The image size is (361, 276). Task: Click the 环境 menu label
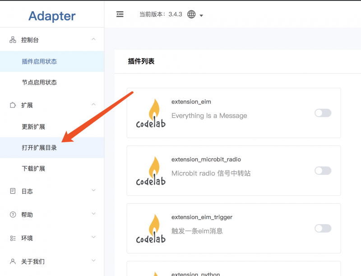click(x=27, y=238)
